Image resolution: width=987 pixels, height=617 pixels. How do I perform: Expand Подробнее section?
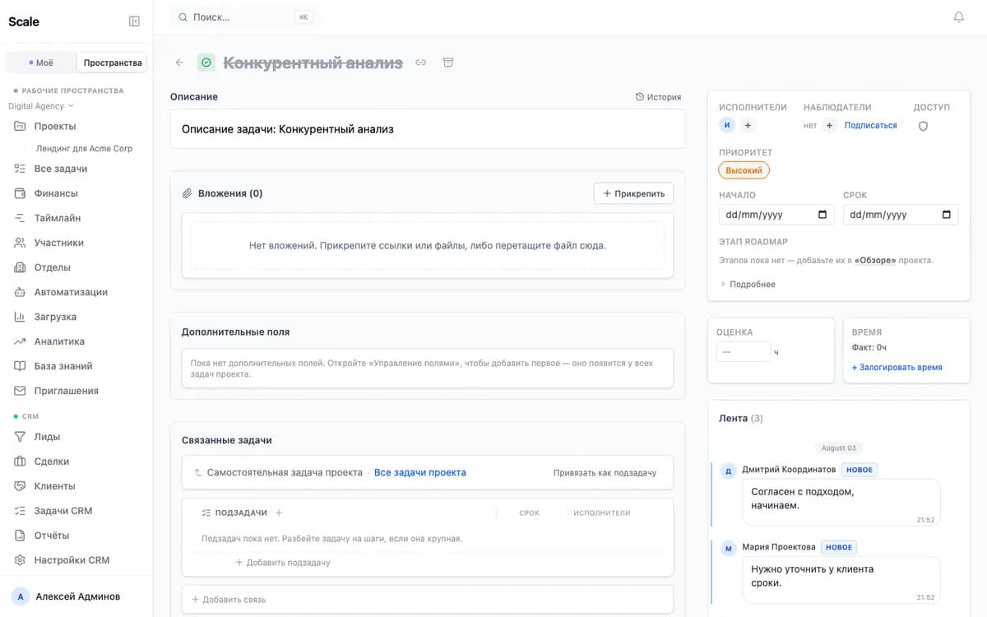tap(748, 284)
